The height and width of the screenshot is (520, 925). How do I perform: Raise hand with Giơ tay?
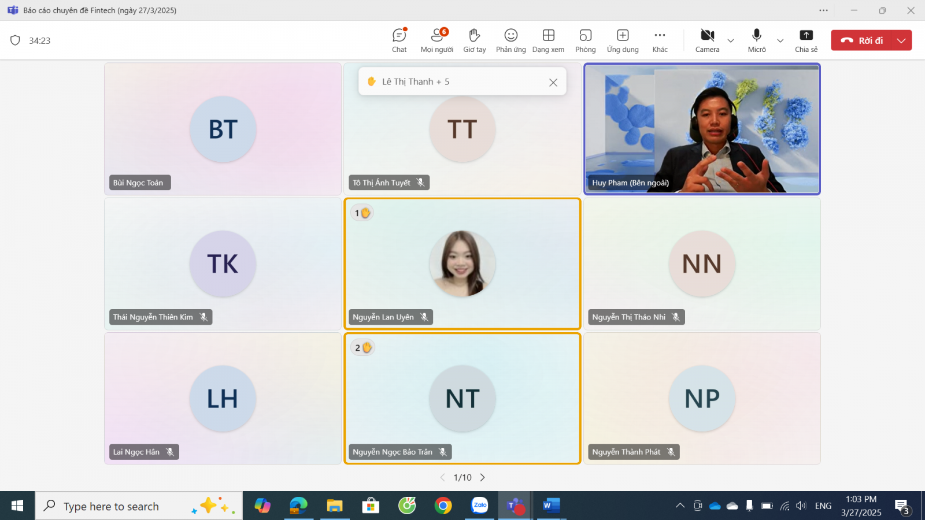pyautogui.click(x=474, y=40)
